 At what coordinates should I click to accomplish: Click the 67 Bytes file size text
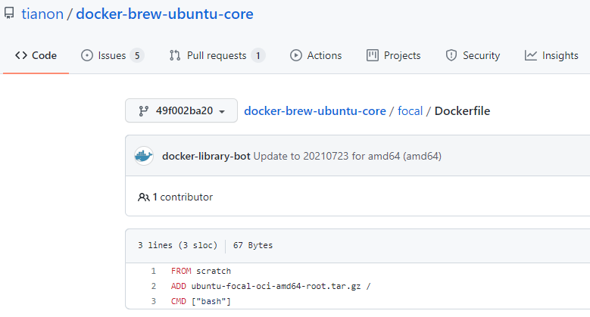[253, 245]
